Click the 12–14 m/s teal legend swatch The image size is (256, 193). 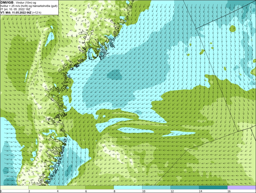185,187
